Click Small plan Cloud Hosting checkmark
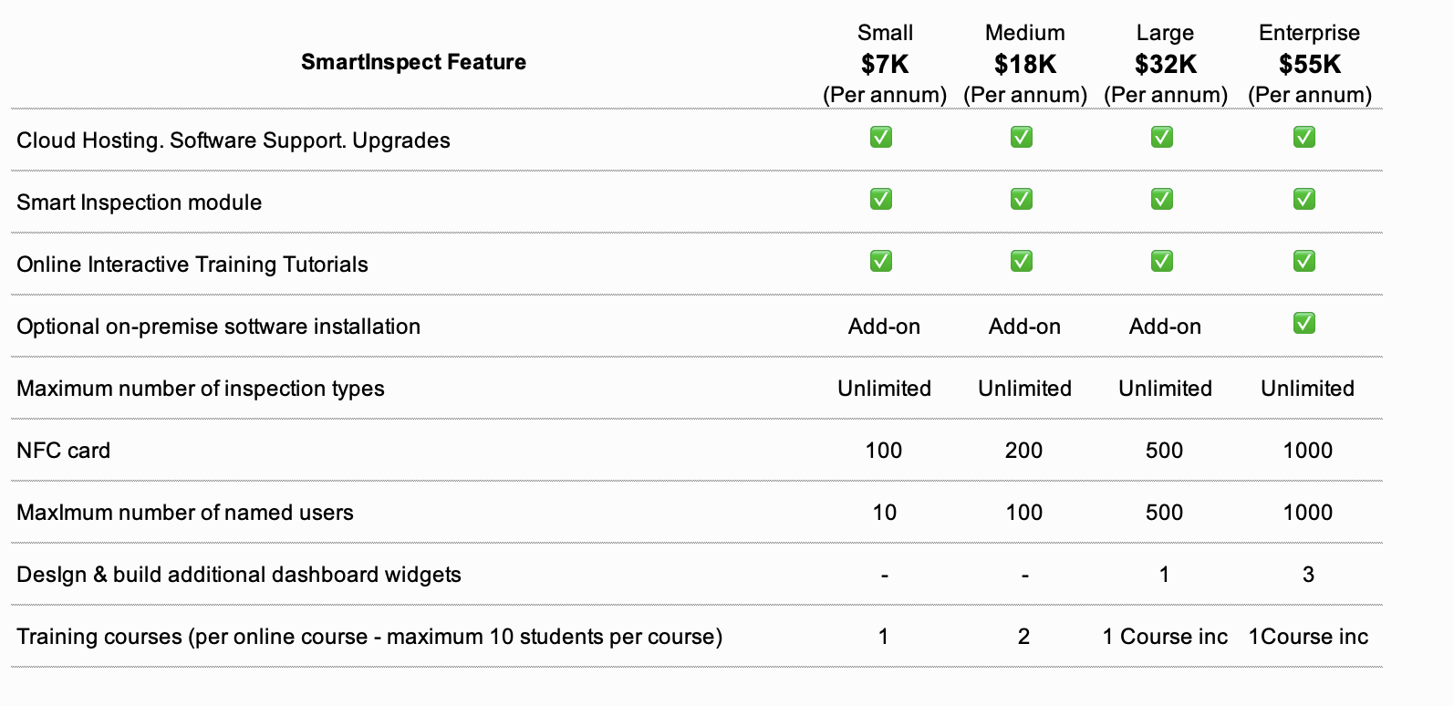The height and width of the screenshot is (706, 1454). click(880, 138)
